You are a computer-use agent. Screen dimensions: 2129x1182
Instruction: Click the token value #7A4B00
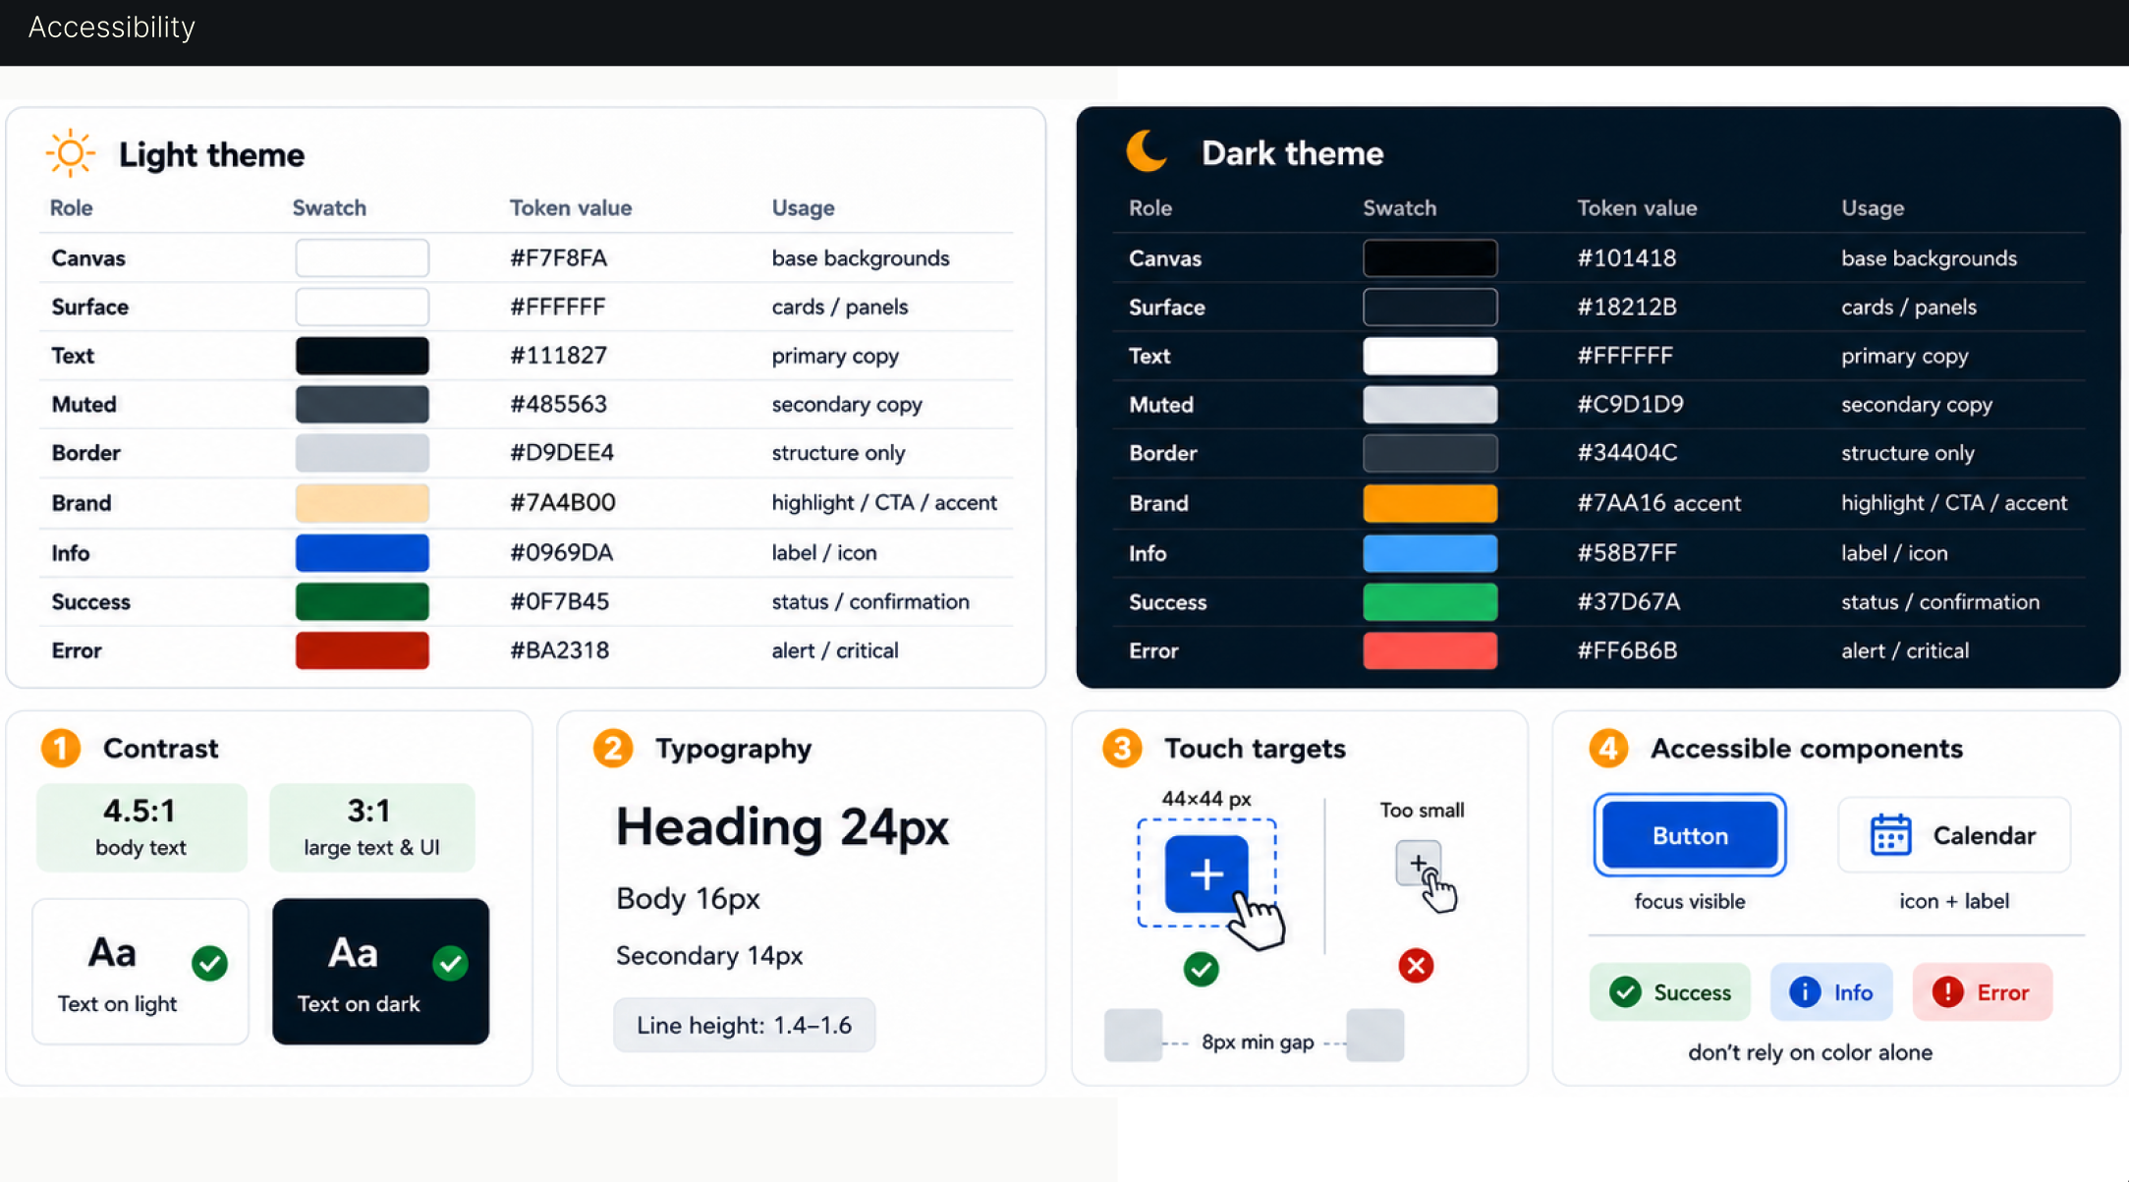[x=562, y=502]
